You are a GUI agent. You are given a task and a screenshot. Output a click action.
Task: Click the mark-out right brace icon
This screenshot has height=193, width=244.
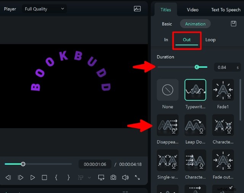tap(68, 177)
